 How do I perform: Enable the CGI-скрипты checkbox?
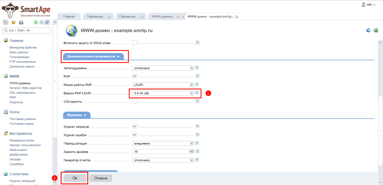click(135, 101)
